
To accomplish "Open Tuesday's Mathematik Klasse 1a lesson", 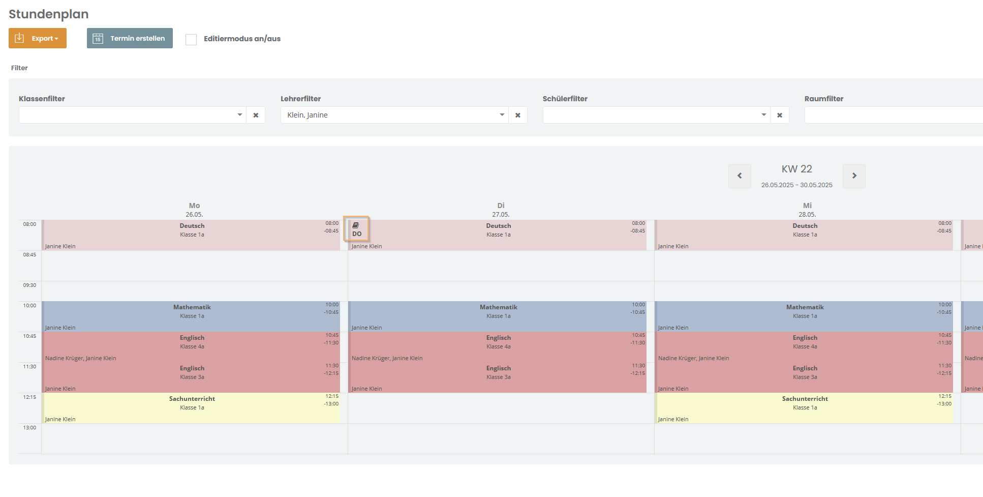I will 498,316.
